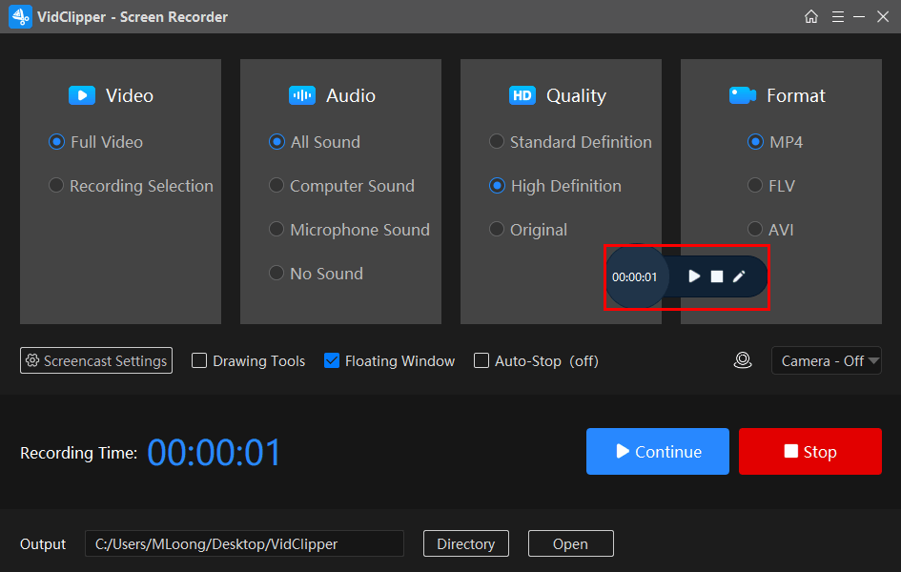Select the pencil drawing icon on floating toolbar
This screenshot has height=572, width=901.
[x=739, y=276]
